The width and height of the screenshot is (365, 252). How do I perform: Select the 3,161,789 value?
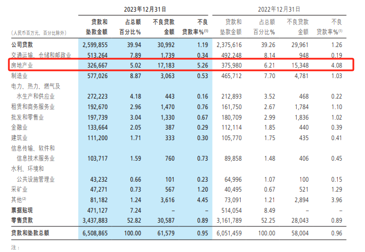[x=229, y=220]
